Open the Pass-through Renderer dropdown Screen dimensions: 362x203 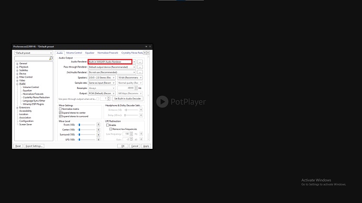[112, 67]
